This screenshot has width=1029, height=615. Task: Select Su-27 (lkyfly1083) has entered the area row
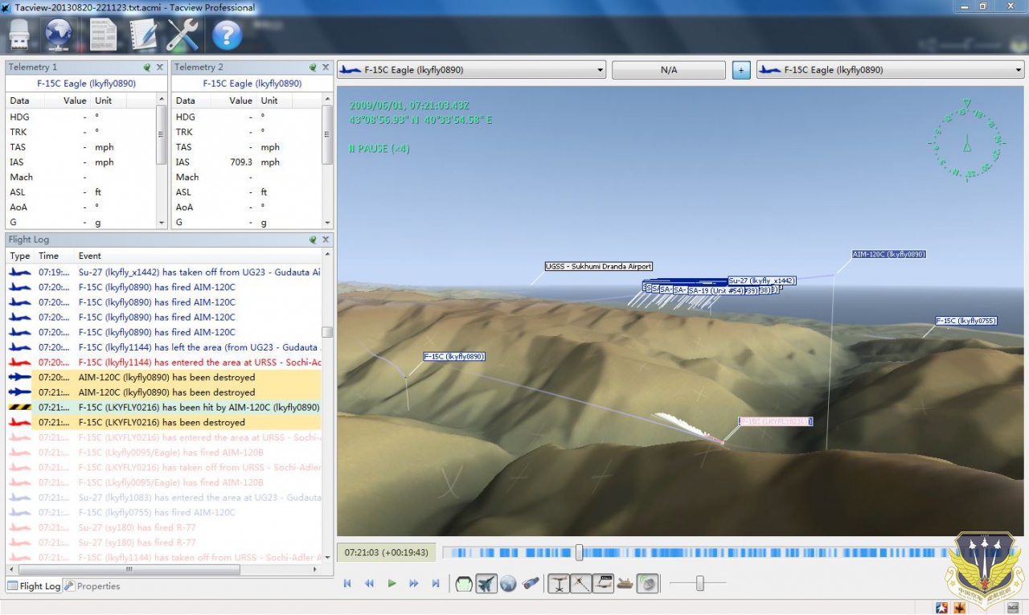pyautogui.click(x=164, y=498)
